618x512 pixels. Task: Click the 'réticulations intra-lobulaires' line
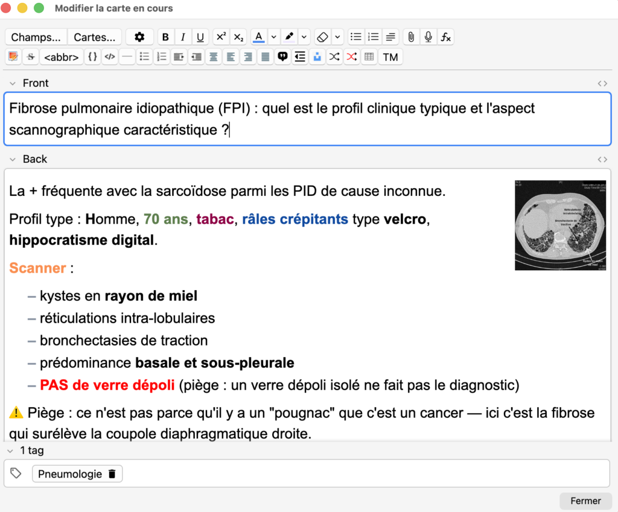[x=127, y=318]
